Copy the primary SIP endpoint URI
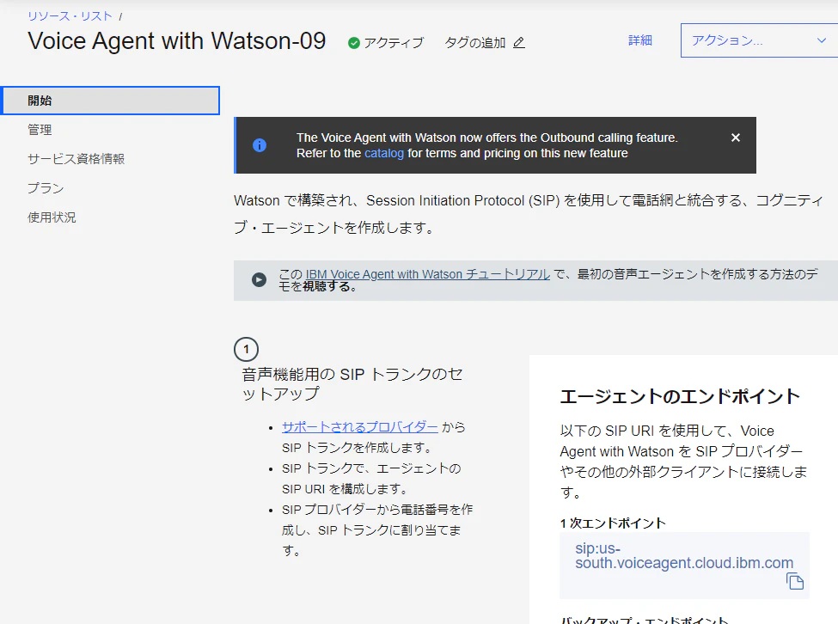The image size is (838, 624). pos(795,581)
